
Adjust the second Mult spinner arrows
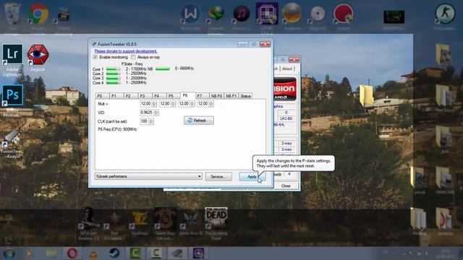(x=173, y=104)
